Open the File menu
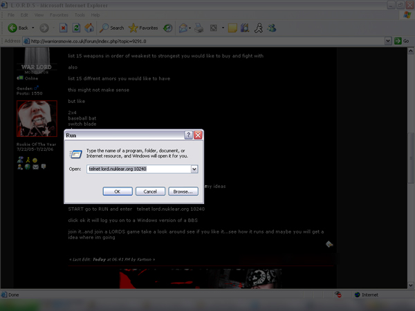The width and height of the screenshot is (415, 311). pyautogui.click(x=10, y=15)
